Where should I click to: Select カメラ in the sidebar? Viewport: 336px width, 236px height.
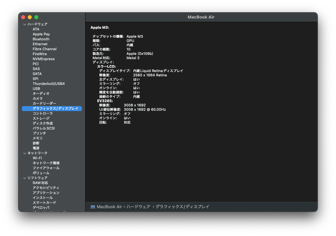(38, 98)
